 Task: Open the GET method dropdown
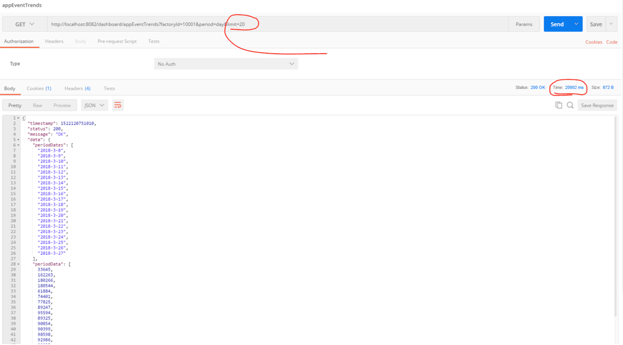tap(25, 24)
